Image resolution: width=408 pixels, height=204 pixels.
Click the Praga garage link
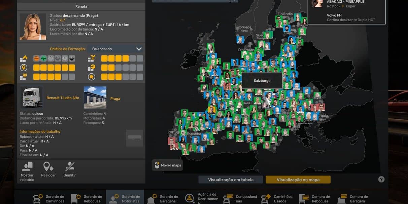pos(115,99)
